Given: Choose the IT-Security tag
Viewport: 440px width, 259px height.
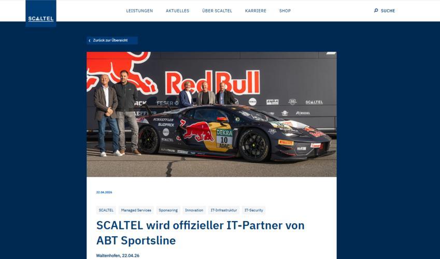Looking at the screenshot, I should point(253,210).
